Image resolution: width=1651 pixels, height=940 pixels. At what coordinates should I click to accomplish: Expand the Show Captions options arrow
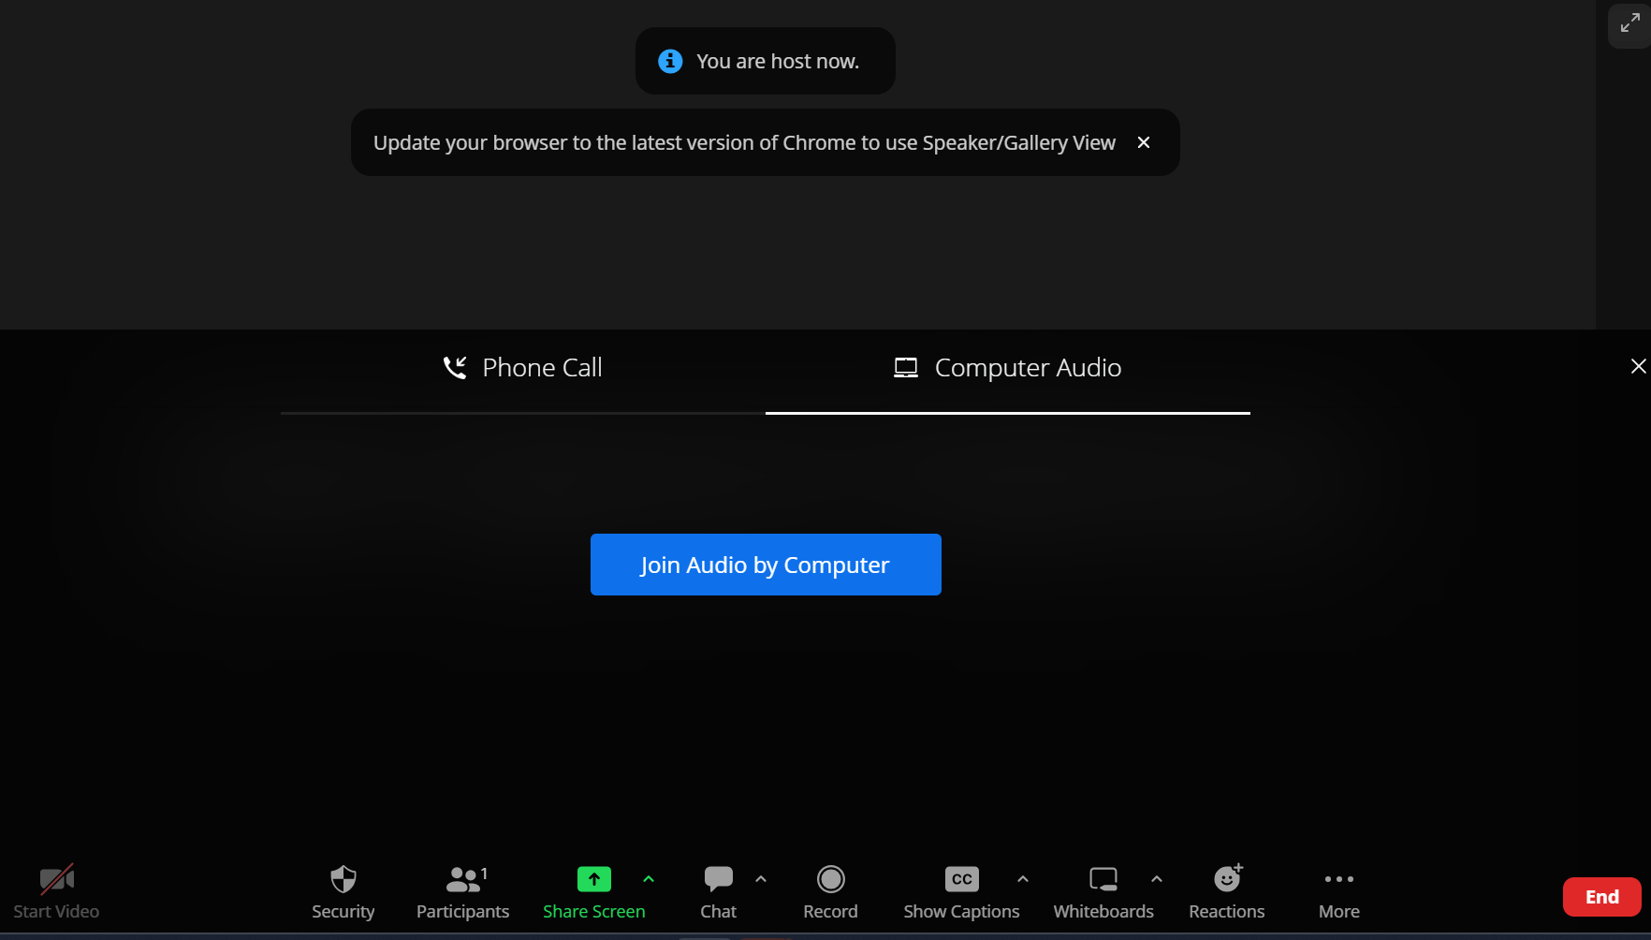(x=1023, y=879)
